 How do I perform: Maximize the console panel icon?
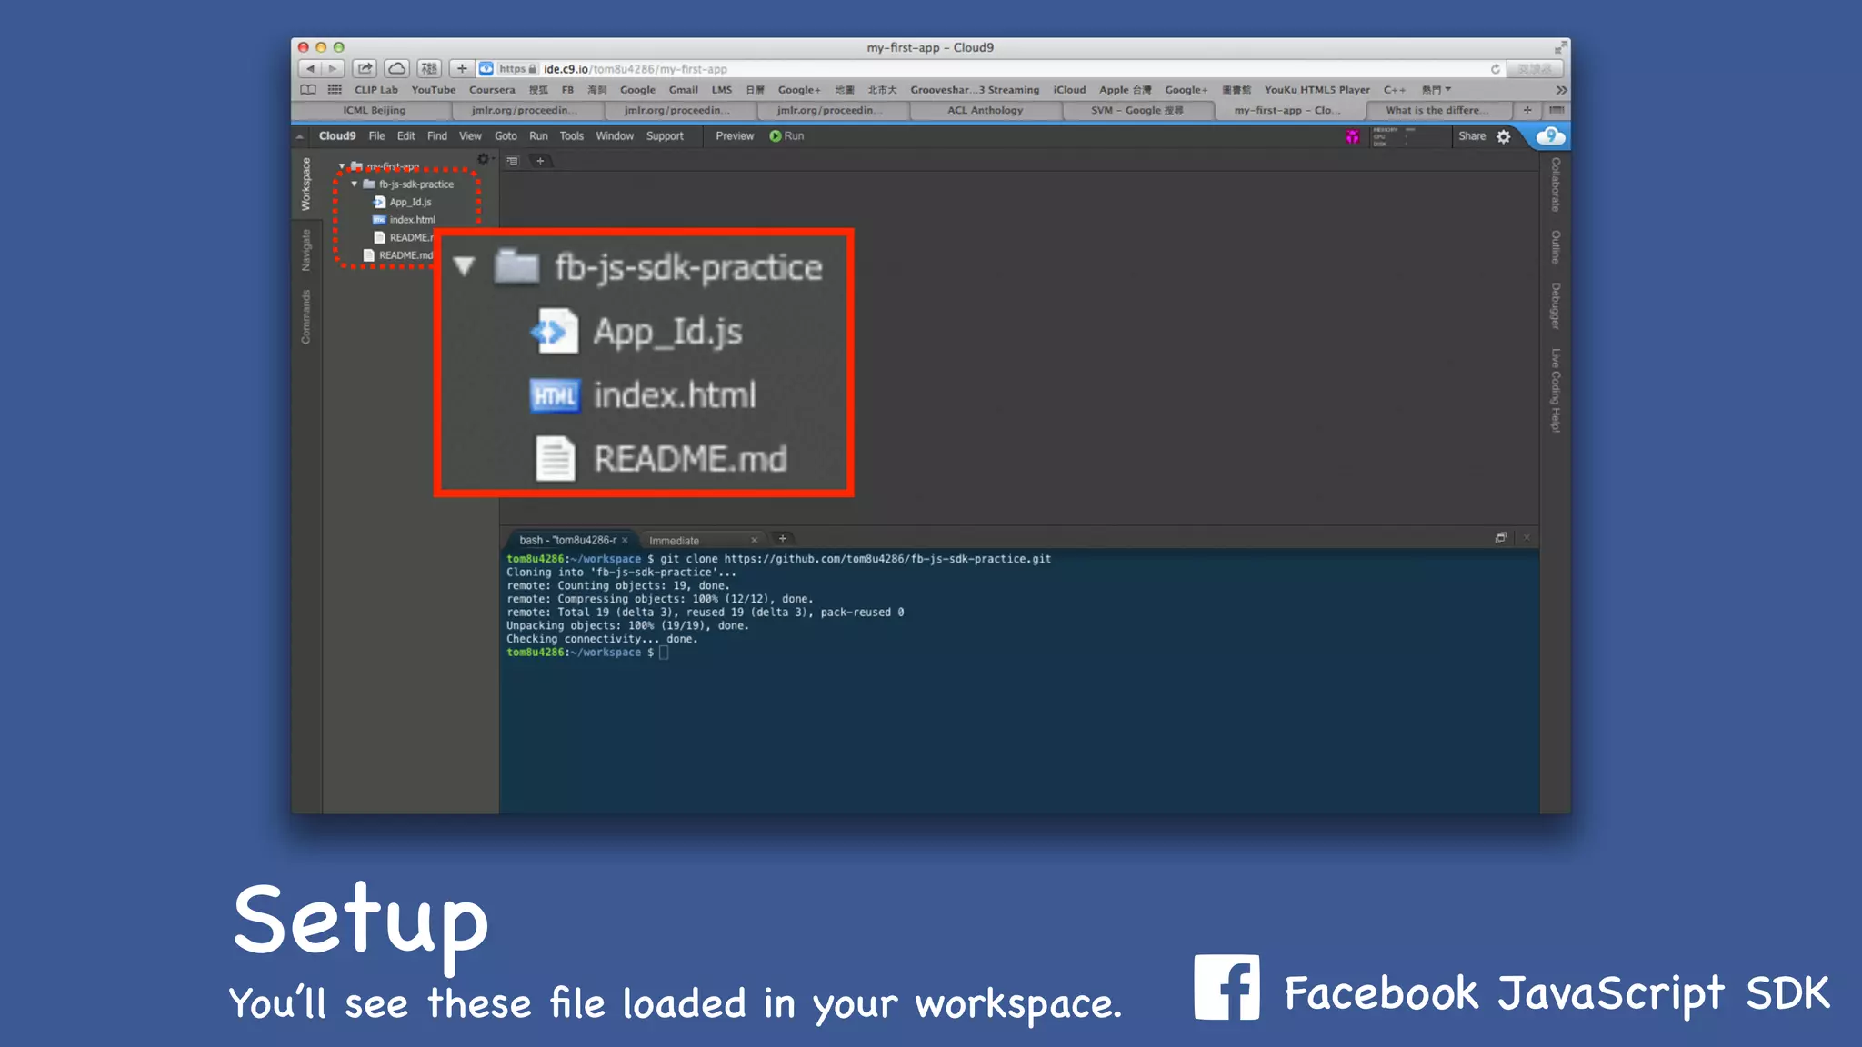pyautogui.click(x=1500, y=538)
